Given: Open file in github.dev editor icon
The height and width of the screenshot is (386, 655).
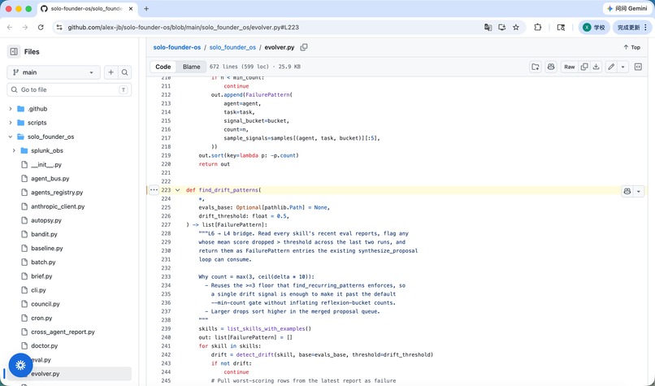Looking at the screenshot, I should tap(536, 67).
